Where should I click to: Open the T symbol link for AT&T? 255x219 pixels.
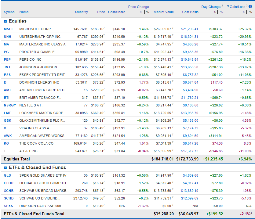coord(5,151)
